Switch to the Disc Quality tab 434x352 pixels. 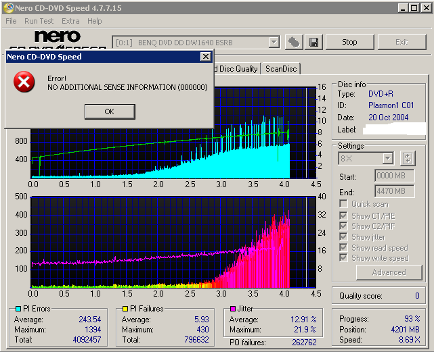(x=238, y=69)
